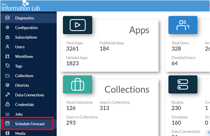Click Apps in Collections value 313
The height and width of the screenshot is (136, 210).
[104, 108]
